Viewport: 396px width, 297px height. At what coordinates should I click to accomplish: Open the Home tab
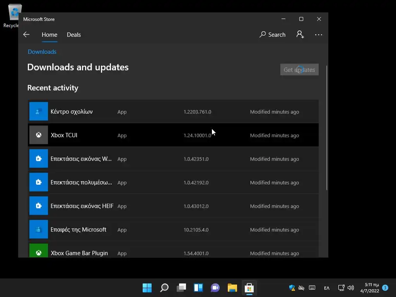click(49, 34)
